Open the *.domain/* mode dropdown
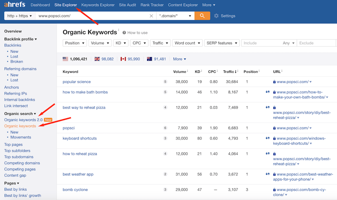 (x=175, y=16)
